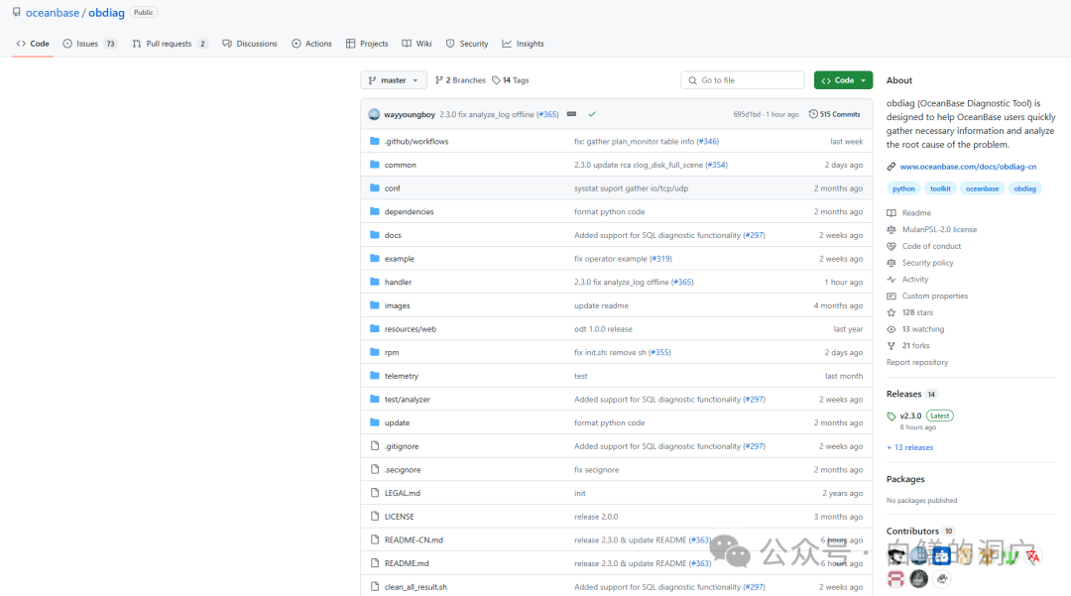This screenshot has width=1071, height=596.
Task: Open the Projects tab
Action: coord(367,44)
